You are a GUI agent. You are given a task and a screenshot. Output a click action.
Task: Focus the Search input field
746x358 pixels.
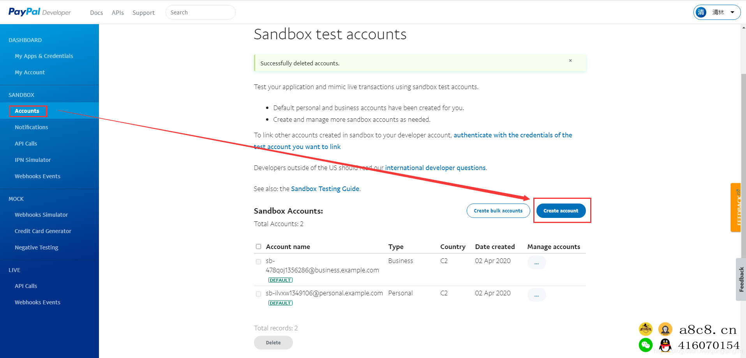pos(201,12)
